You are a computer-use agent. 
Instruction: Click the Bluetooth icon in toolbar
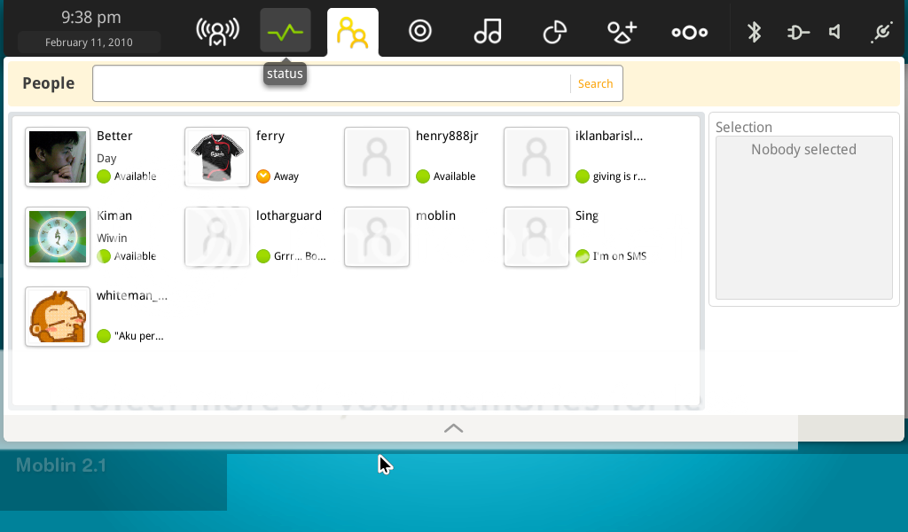(754, 32)
